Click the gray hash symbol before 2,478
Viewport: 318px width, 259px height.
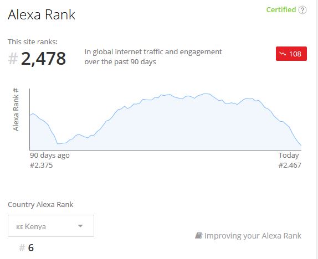click(13, 59)
